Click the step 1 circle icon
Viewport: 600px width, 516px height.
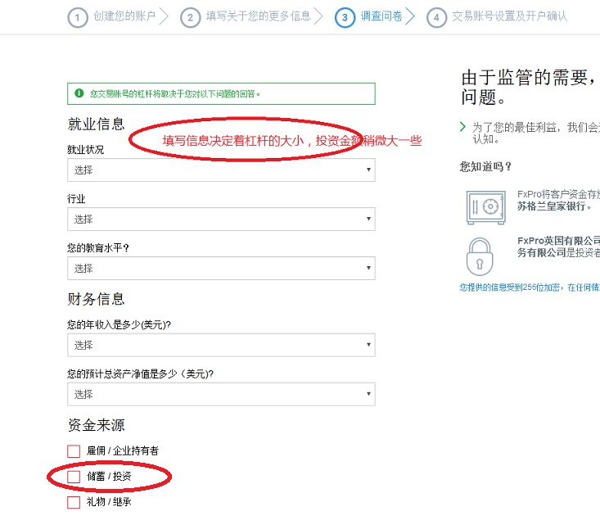click(78, 17)
